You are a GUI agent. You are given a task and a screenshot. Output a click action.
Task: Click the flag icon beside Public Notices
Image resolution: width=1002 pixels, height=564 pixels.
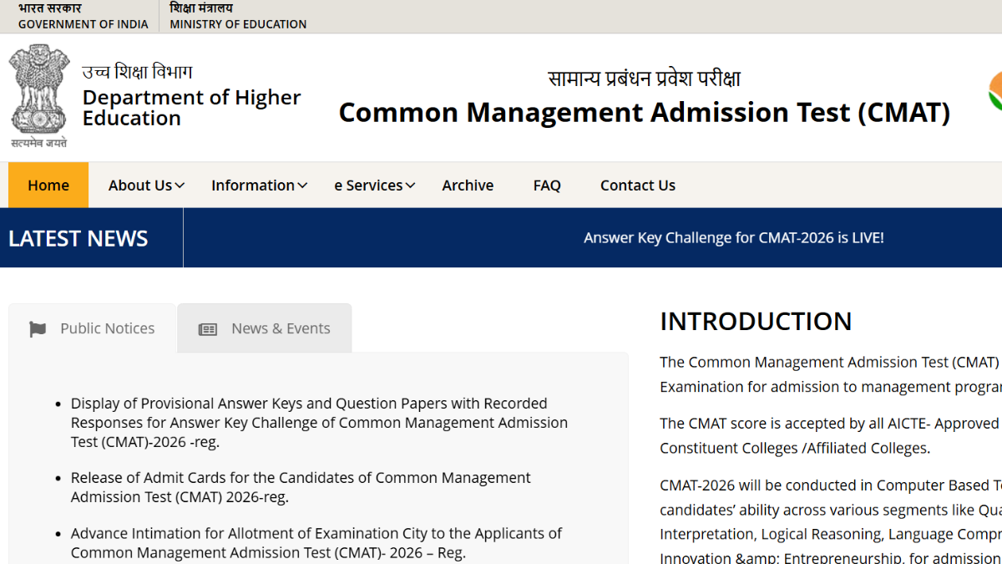click(38, 329)
